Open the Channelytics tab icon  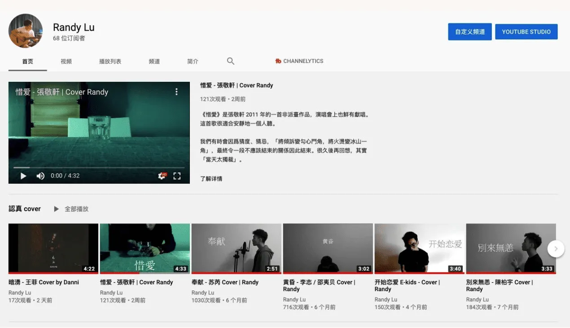[278, 61]
